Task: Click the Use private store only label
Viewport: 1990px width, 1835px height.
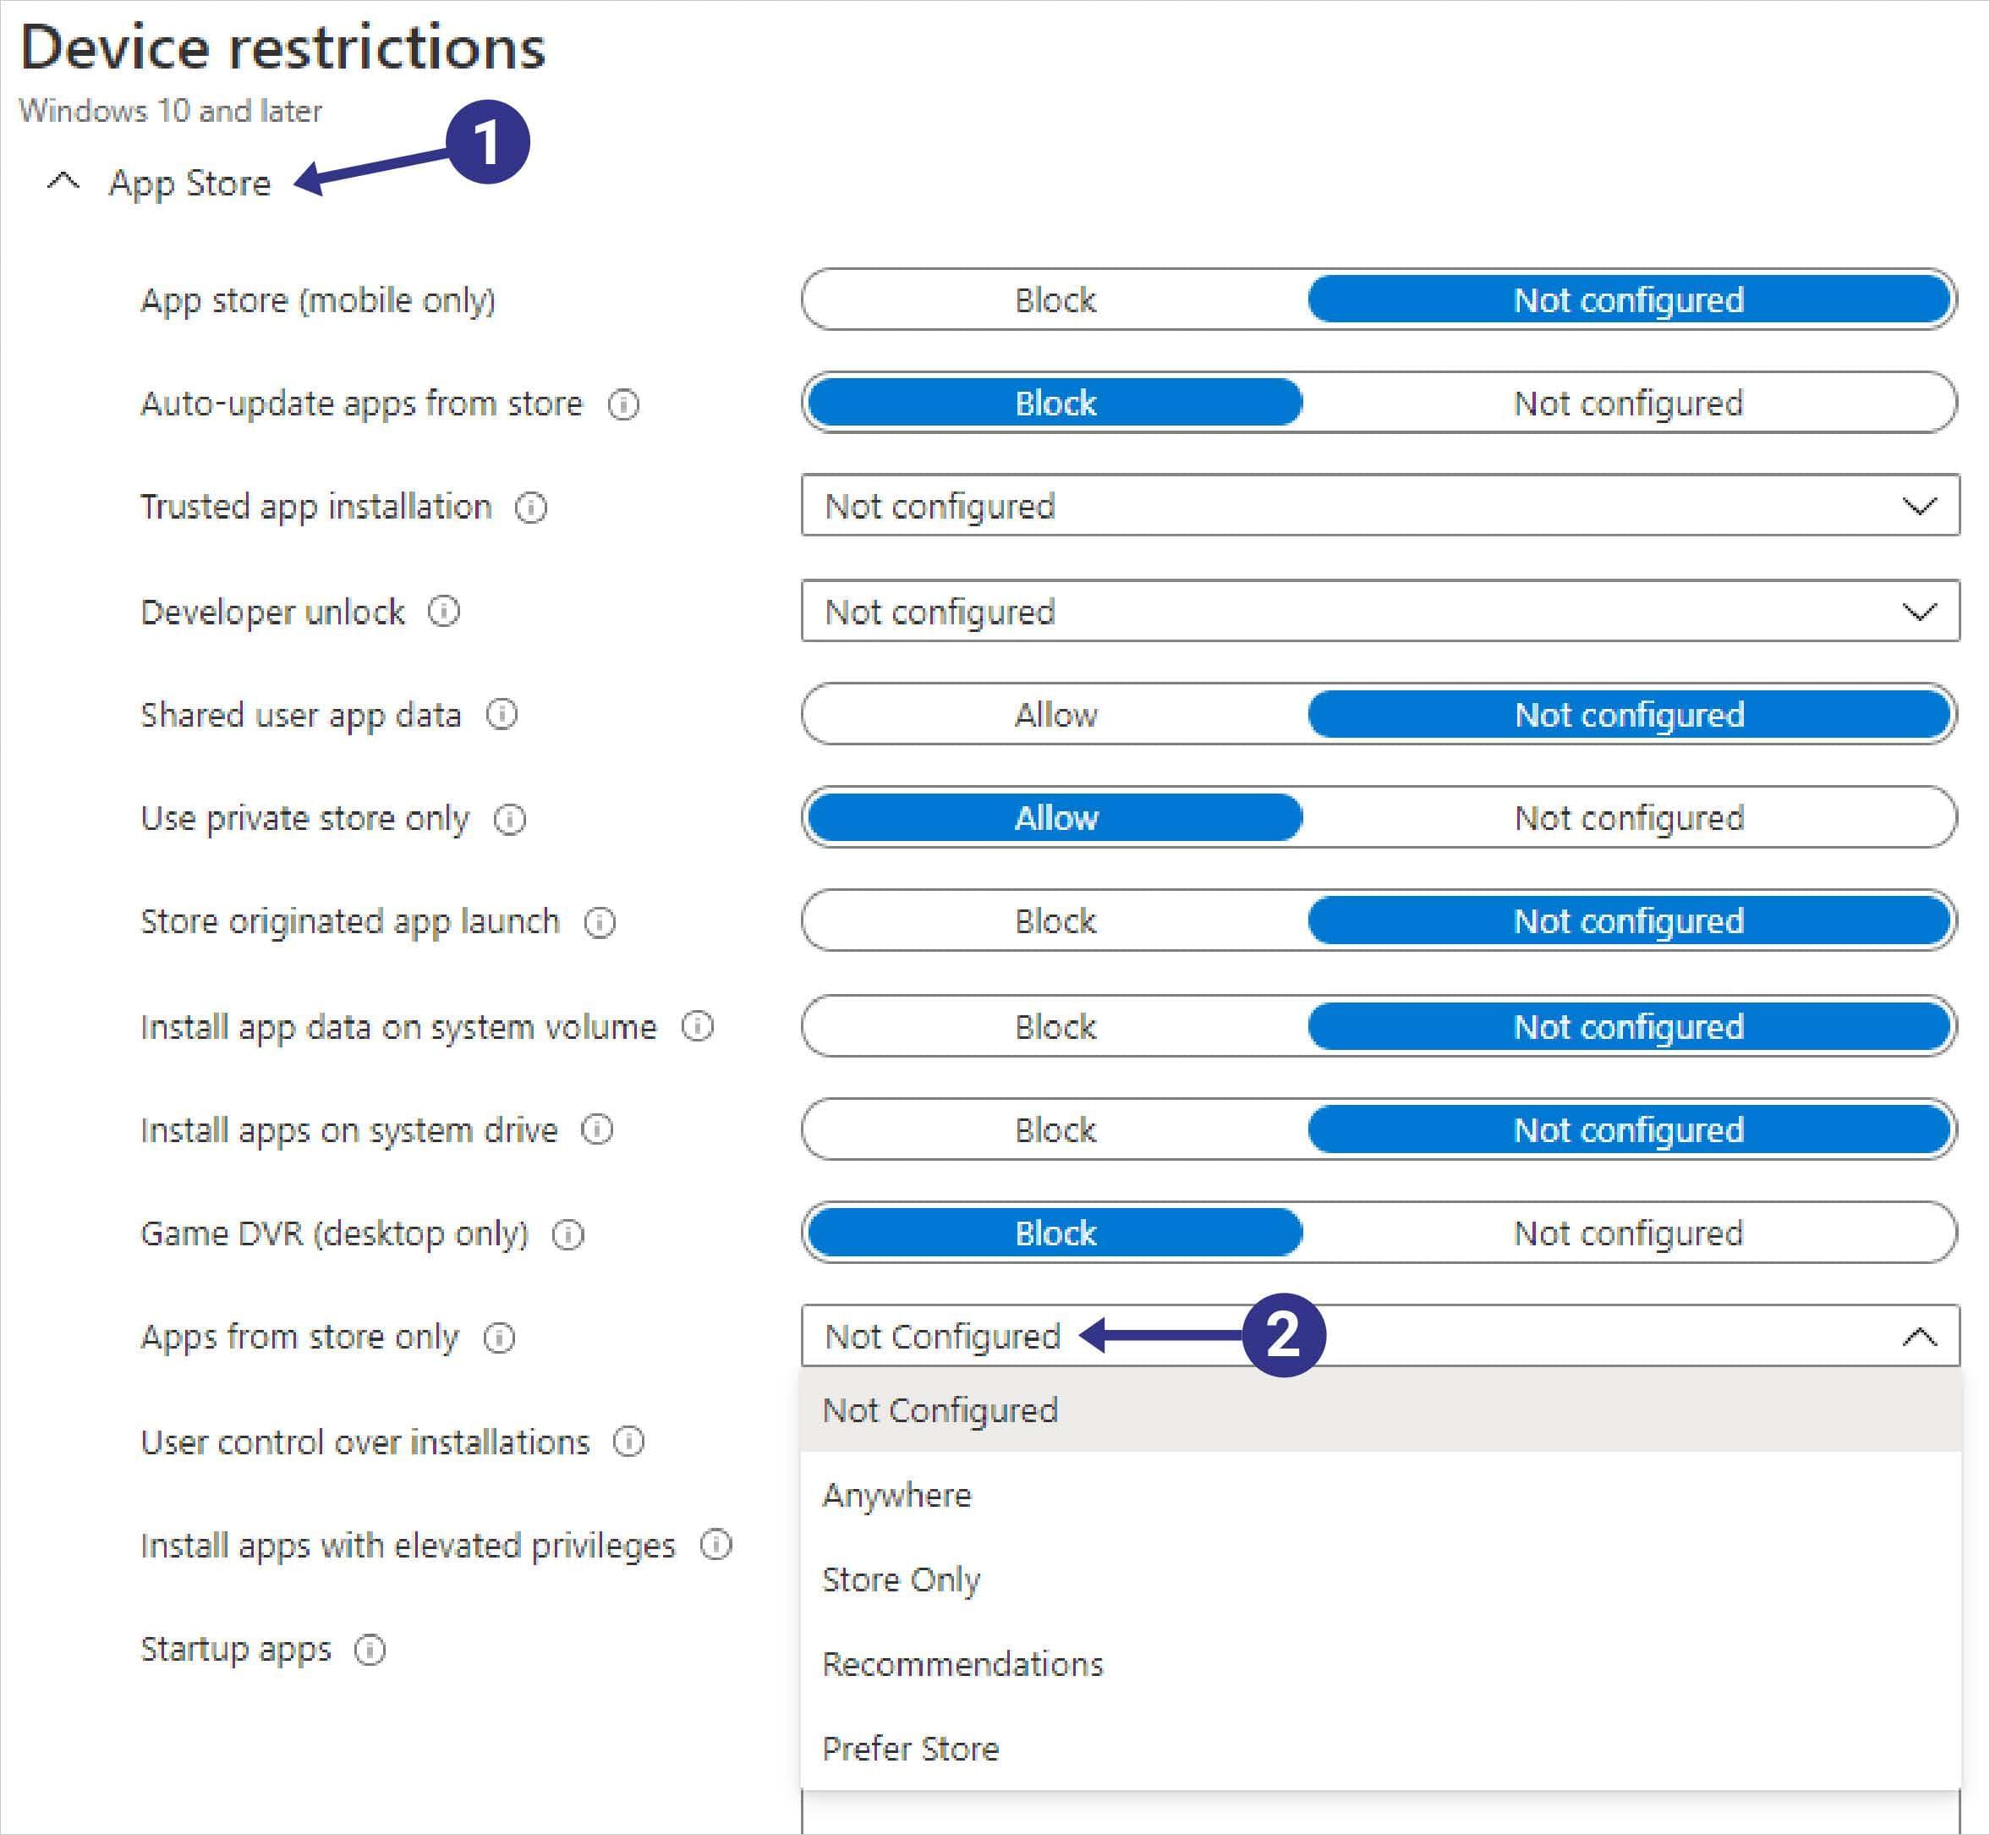Action: click(304, 819)
